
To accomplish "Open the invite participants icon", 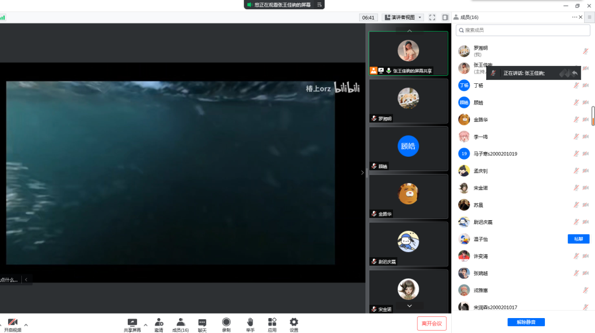I will 158,323.
